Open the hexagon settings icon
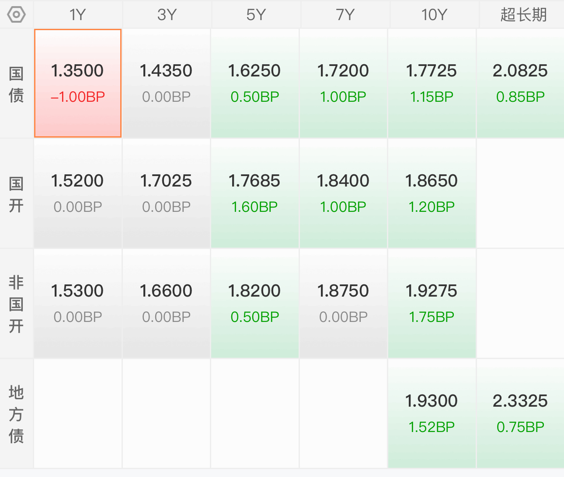564x477 pixels. (17, 15)
